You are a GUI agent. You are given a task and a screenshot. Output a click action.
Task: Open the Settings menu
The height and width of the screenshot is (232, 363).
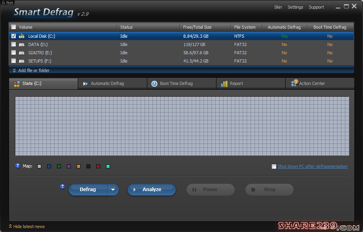coord(295,7)
